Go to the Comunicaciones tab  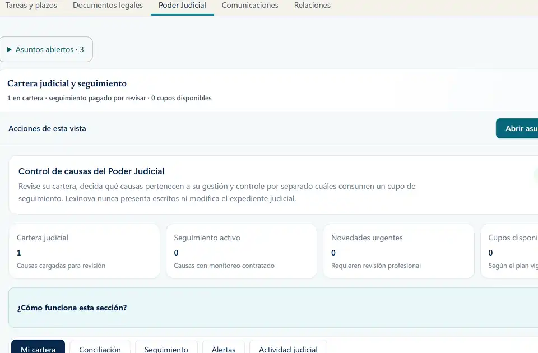coord(250,6)
